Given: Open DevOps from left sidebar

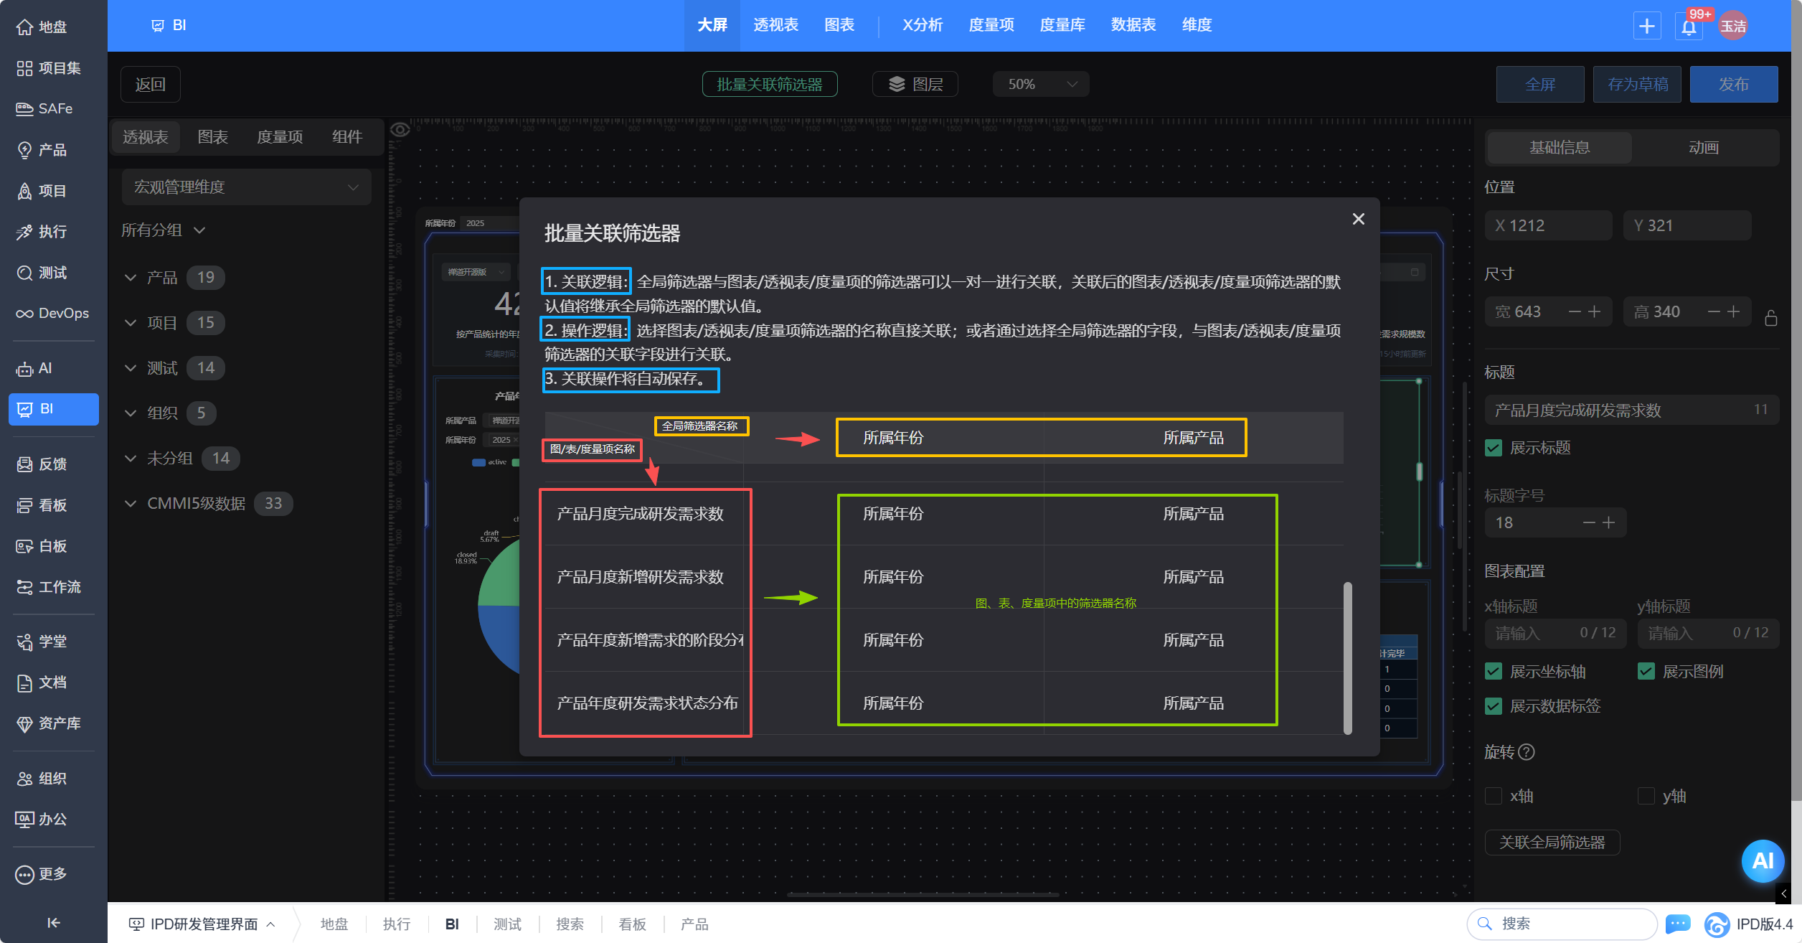Looking at the screenshot, I should (54, 314).
